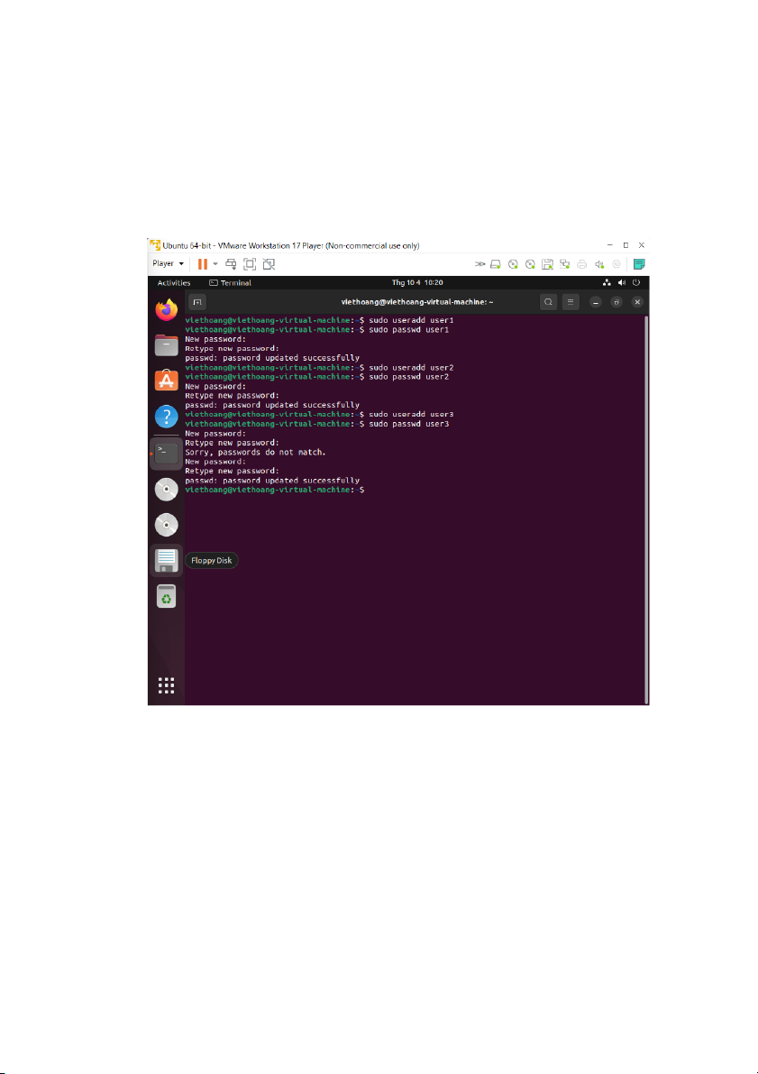This screenshot has width=758, height=1074.
Task: Enter full screen mode in VMware toolbar
Action: (x=250, y=263)
